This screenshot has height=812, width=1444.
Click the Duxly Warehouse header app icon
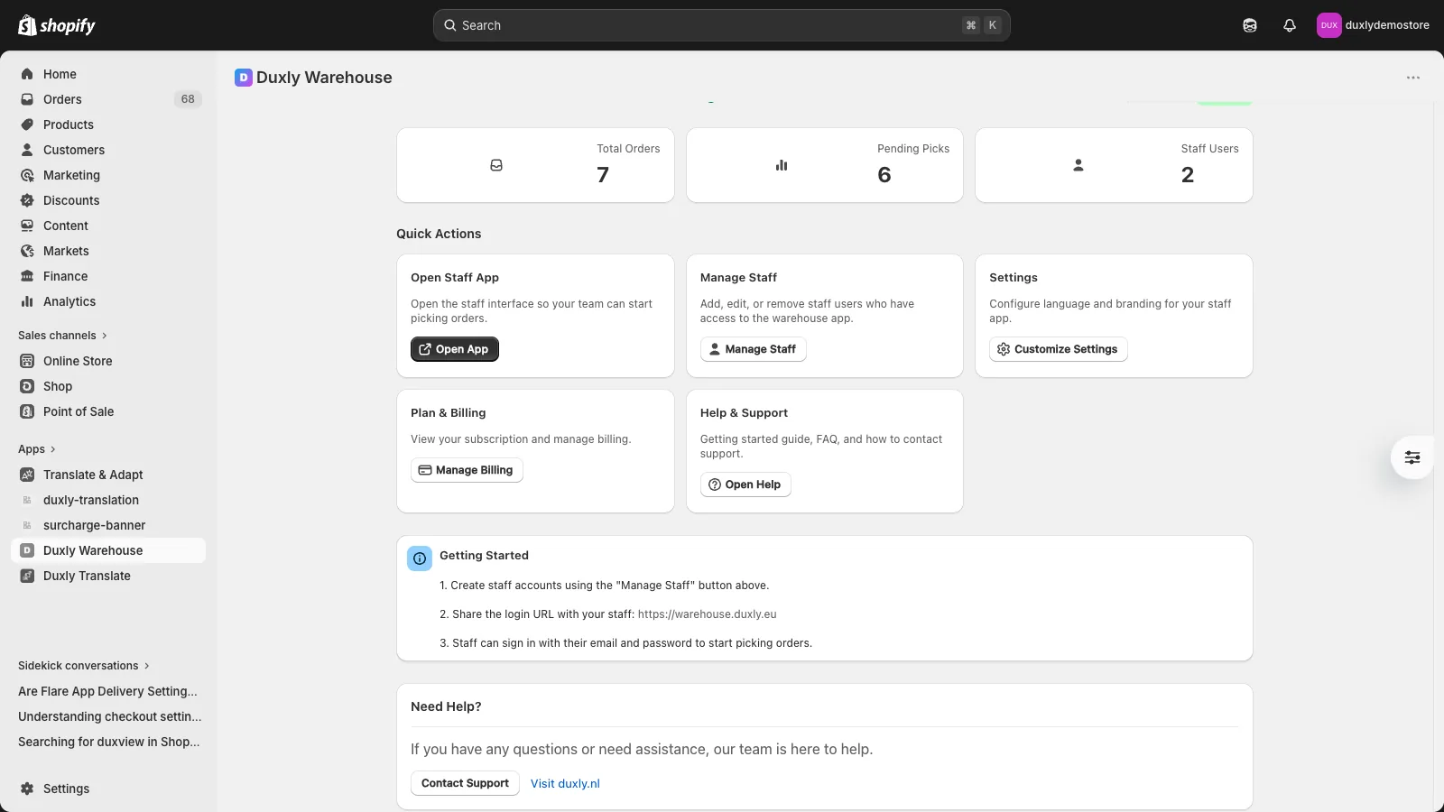pyautogui.click(x=244, y=78)
